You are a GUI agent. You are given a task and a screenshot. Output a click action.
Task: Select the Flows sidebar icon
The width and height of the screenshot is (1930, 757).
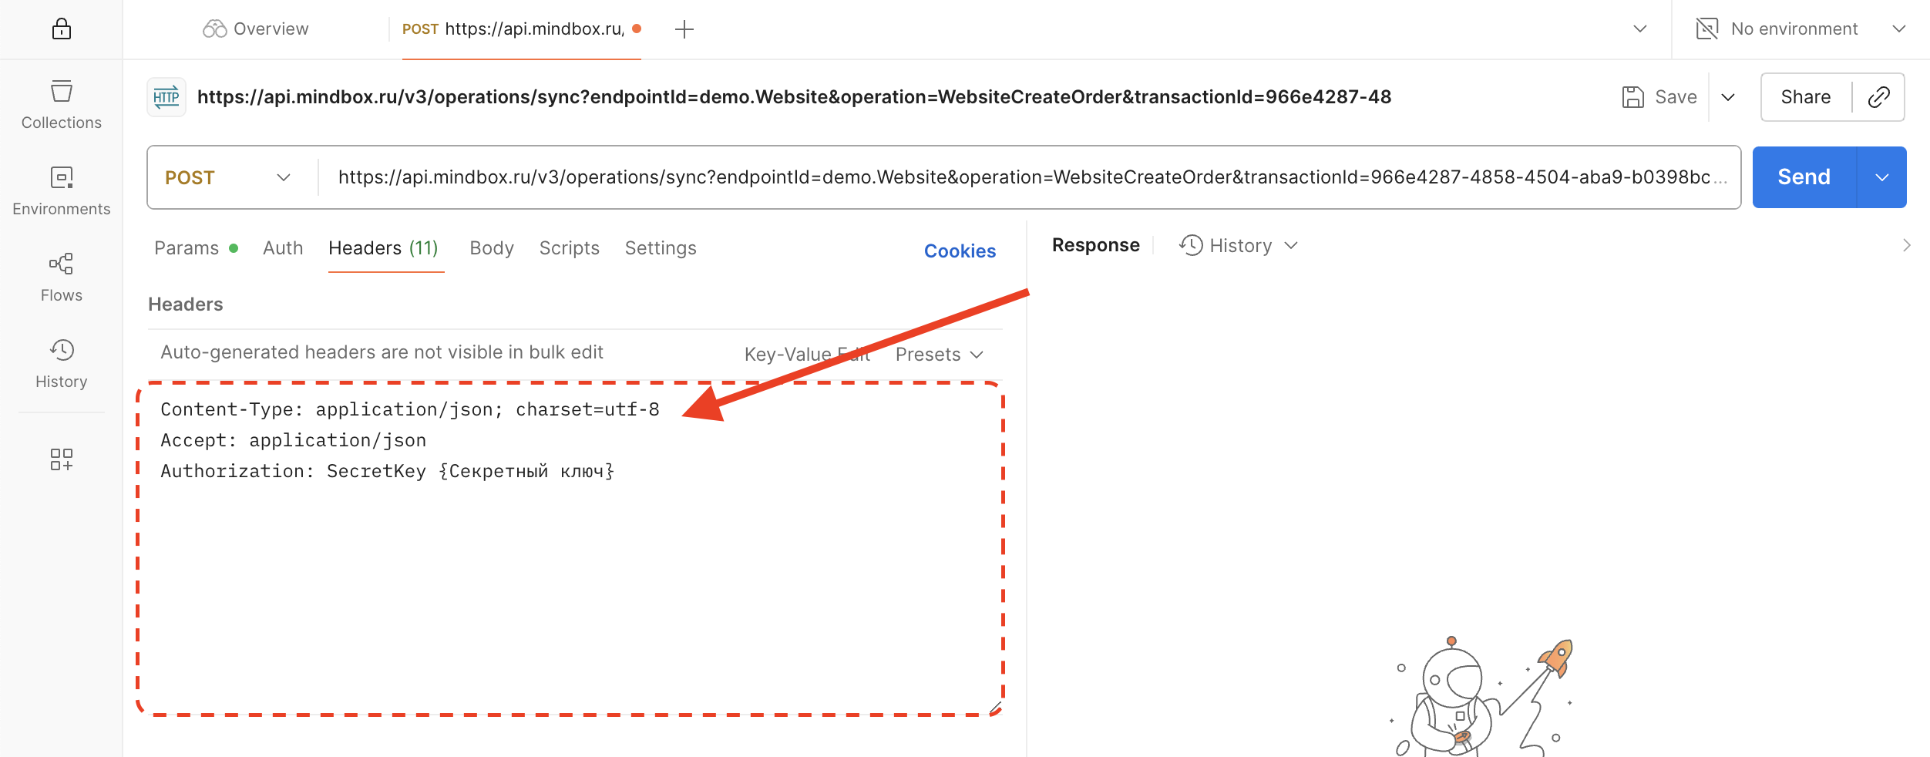coord(61,275)
